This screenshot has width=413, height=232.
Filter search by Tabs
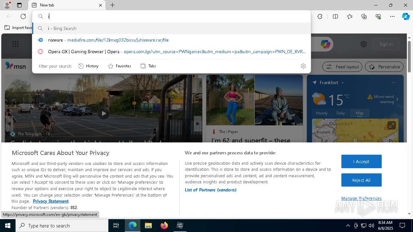tap(148, 66)
